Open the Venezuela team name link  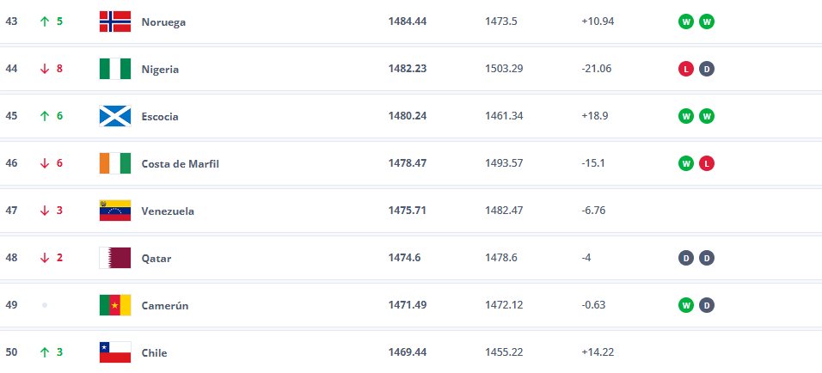click(x=168, y=211)
